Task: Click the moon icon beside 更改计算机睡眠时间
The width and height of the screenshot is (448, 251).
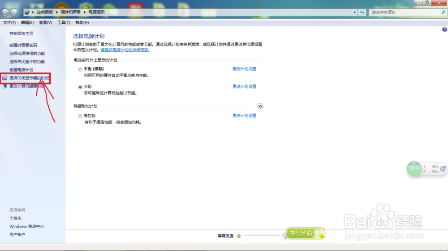Action: 4,86
